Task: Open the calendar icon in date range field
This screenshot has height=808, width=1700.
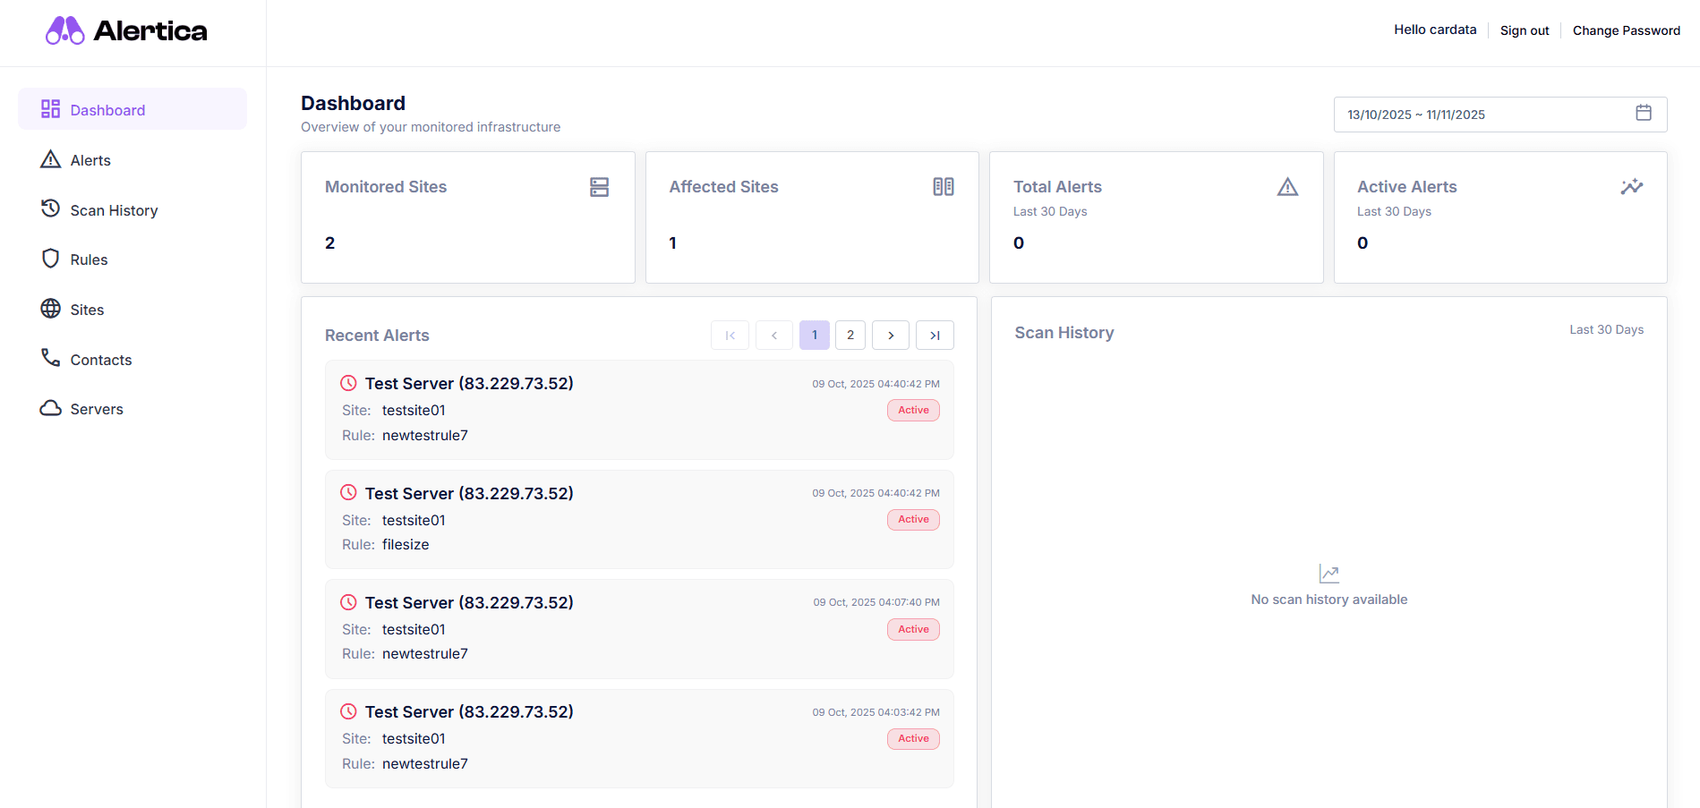Action: [1643, 113]
